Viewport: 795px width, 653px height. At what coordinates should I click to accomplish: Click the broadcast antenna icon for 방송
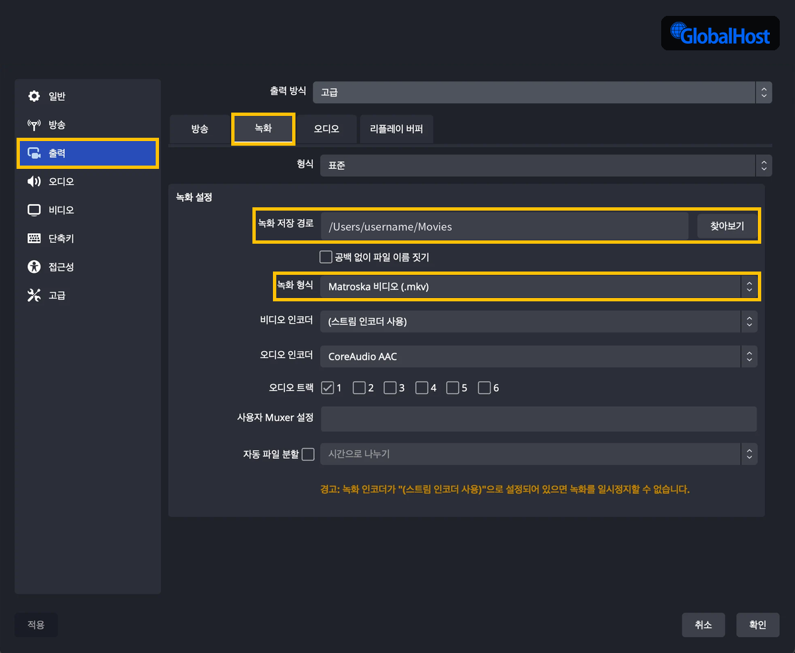coord(34,125)
